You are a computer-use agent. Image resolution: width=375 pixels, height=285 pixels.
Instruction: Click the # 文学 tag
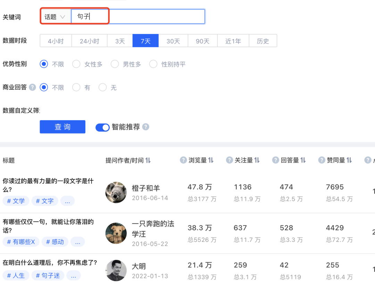pos(16,201)
